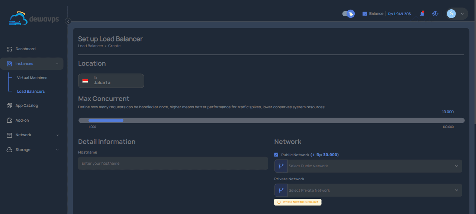
Task: Open Select Private Network dropdown
Action: click(368, 191)
